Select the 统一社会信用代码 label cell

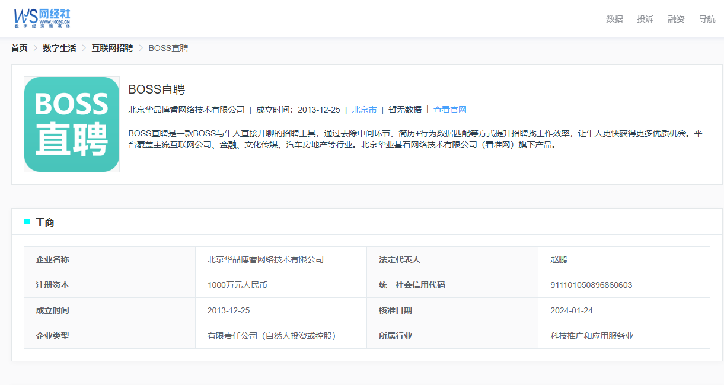pos(452,285)
